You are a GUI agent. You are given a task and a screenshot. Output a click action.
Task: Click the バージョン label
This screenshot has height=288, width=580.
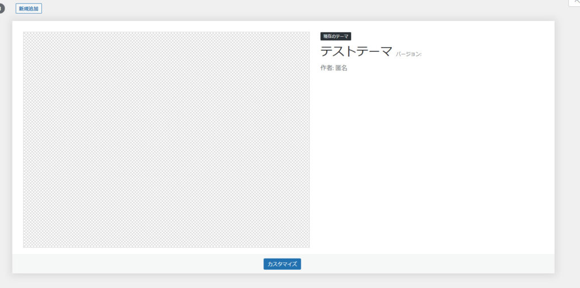[x=408, y=54]
